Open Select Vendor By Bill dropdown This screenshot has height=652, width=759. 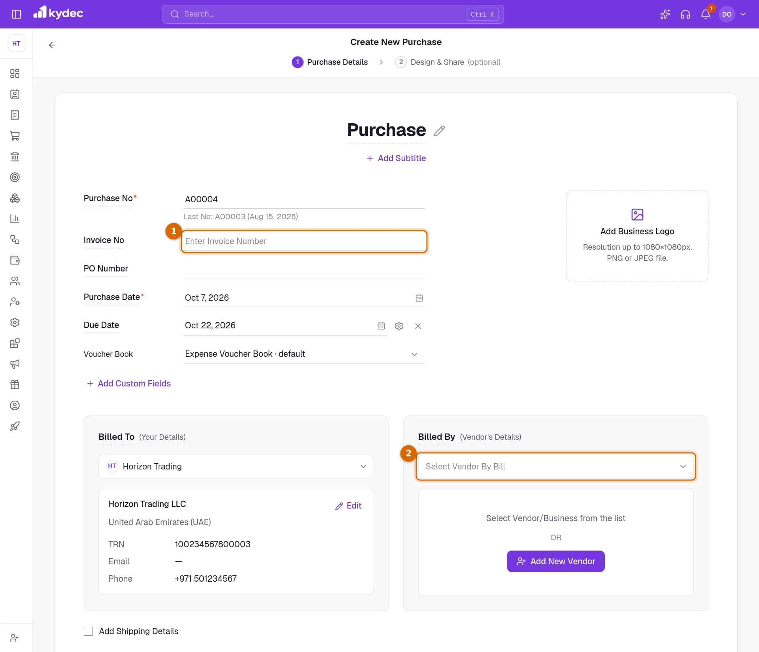(556, 467)
